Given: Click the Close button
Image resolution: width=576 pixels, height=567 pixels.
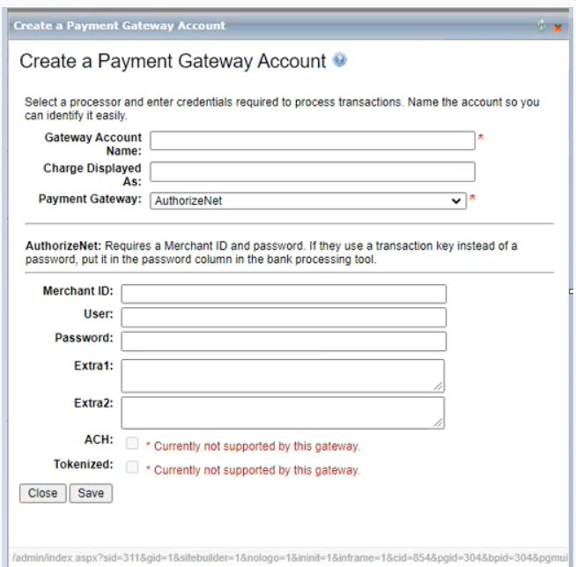Looking at the screenshot, I should pyautogui.click(x=42, y=493).
